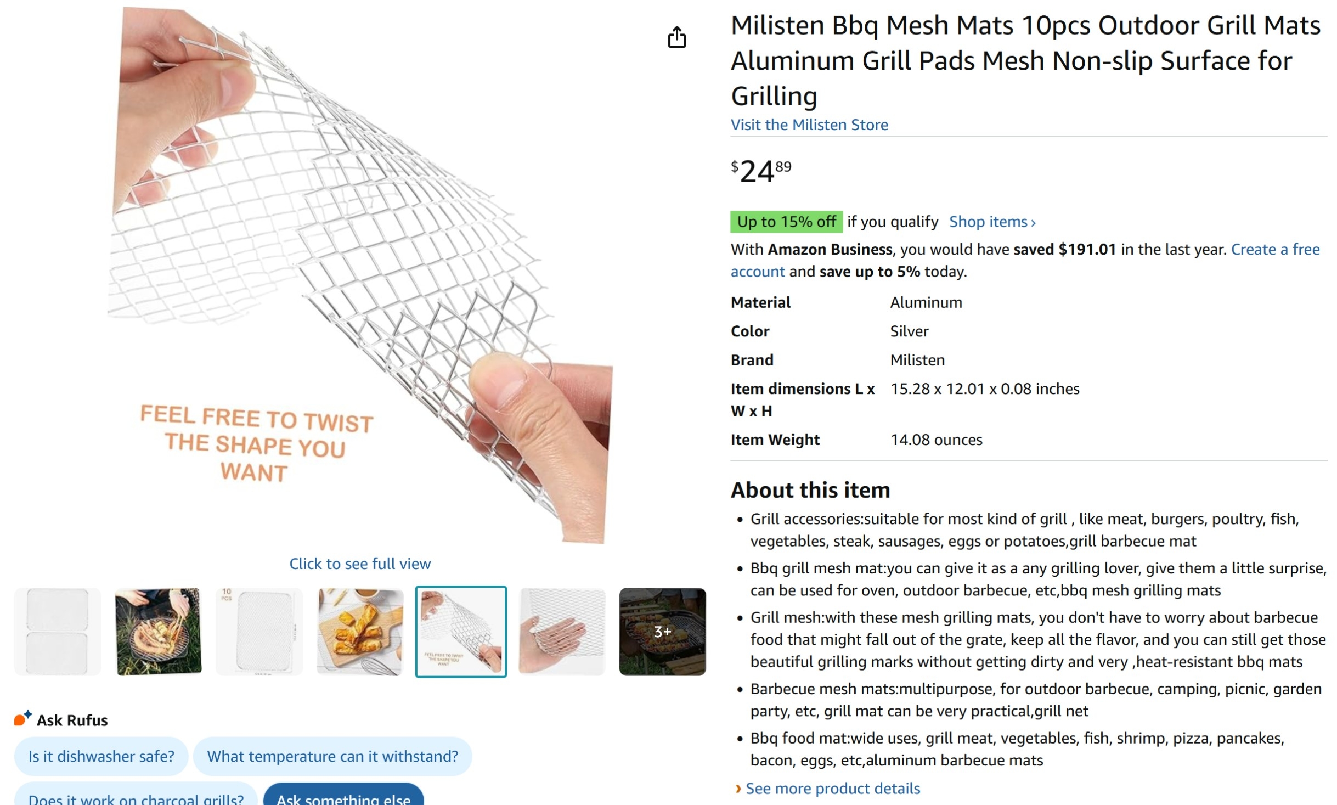
Task: Ask Rufus if it is dishwasher safe
Action: pos(101,756)
